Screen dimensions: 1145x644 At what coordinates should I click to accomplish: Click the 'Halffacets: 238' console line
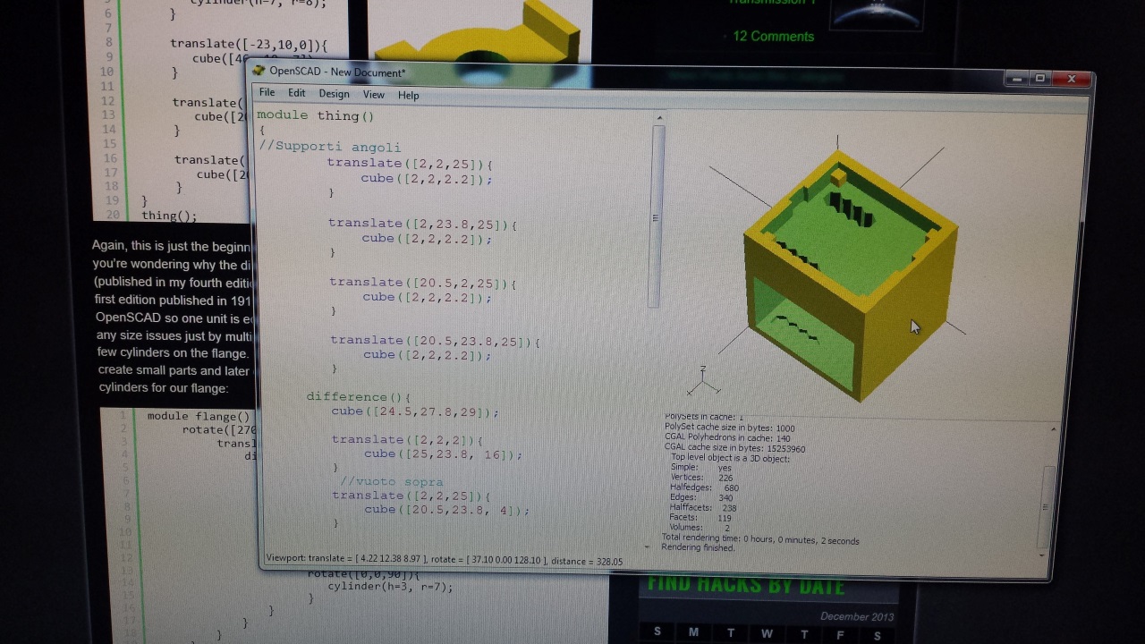(x=703, y=508)
